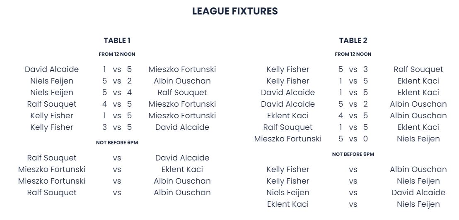Click FROM 12 NOON label under Table 2
Viewport: 459px width, 220px height.
click(x=353, y=54)
